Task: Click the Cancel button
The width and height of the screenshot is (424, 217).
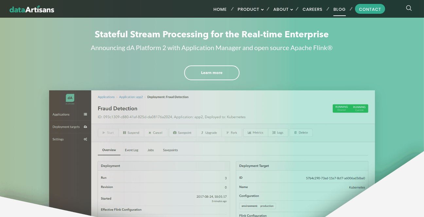Action: pos(155,133)
